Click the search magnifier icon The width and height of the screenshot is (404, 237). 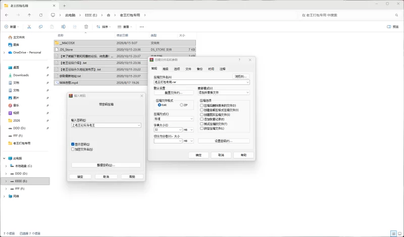pos(396,15)
